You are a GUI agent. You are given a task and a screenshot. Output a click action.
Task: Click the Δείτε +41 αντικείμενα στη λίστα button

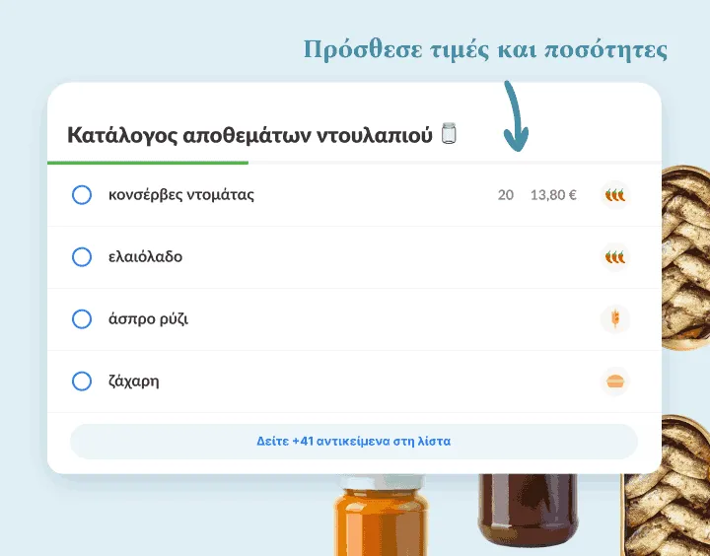[354, 441]
